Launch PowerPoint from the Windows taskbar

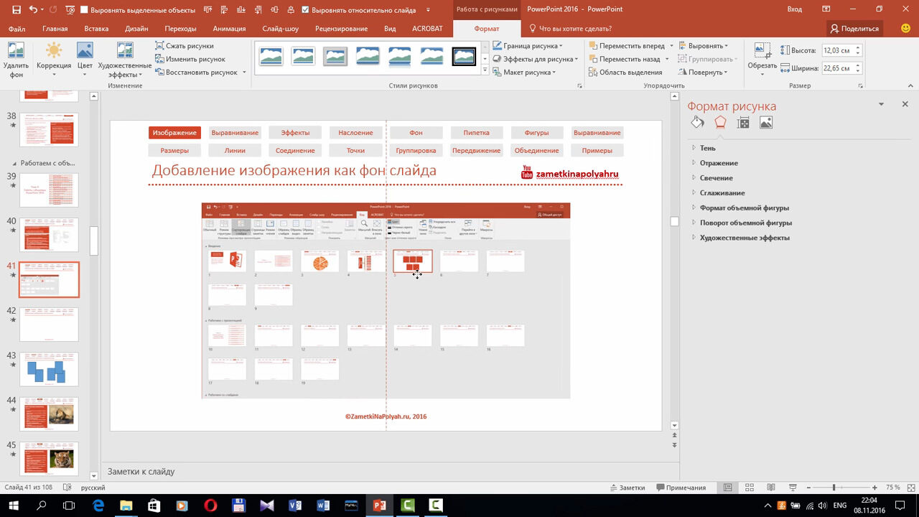coord(380,506)
